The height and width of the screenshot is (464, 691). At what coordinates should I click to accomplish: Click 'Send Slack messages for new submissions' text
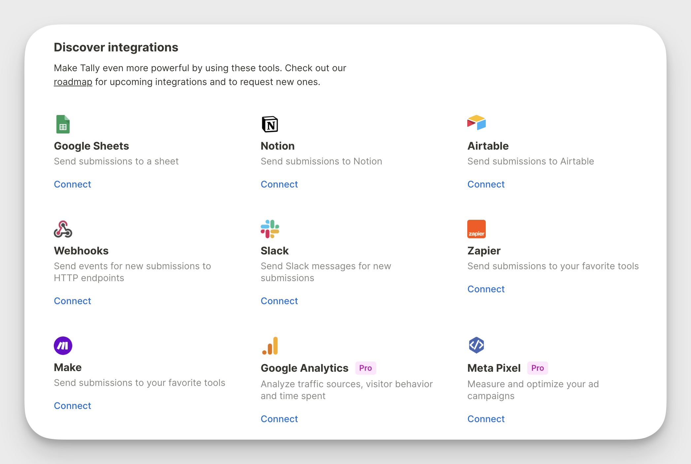point(326,272)
